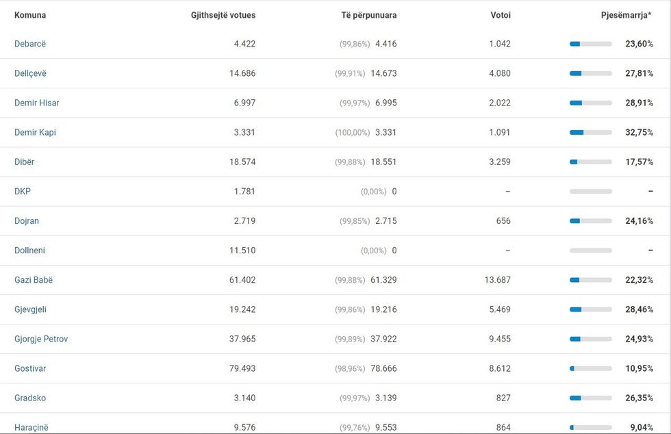Screen dimensions: 671x434
Task: Open the Gjorgje Petrov link
Action: click(41, 338)
